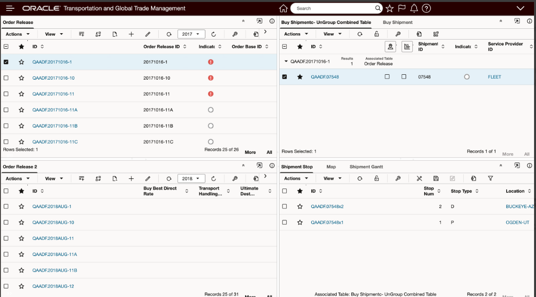This screenshot has width=536, height=297.
Task: Open Actions dropdown in Order Release panel
Action: (x=18, y=34)
